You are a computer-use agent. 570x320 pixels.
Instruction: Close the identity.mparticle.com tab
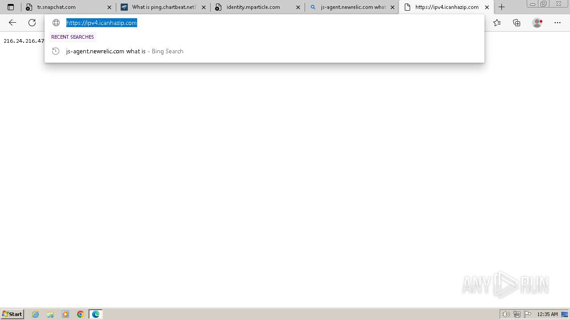[x=298, y=7]
